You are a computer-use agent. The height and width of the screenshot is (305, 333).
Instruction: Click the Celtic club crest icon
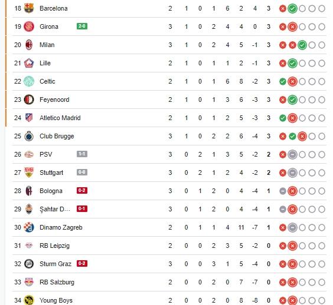29,81
